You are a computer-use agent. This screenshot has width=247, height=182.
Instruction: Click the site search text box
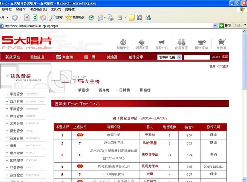point(197,57)
